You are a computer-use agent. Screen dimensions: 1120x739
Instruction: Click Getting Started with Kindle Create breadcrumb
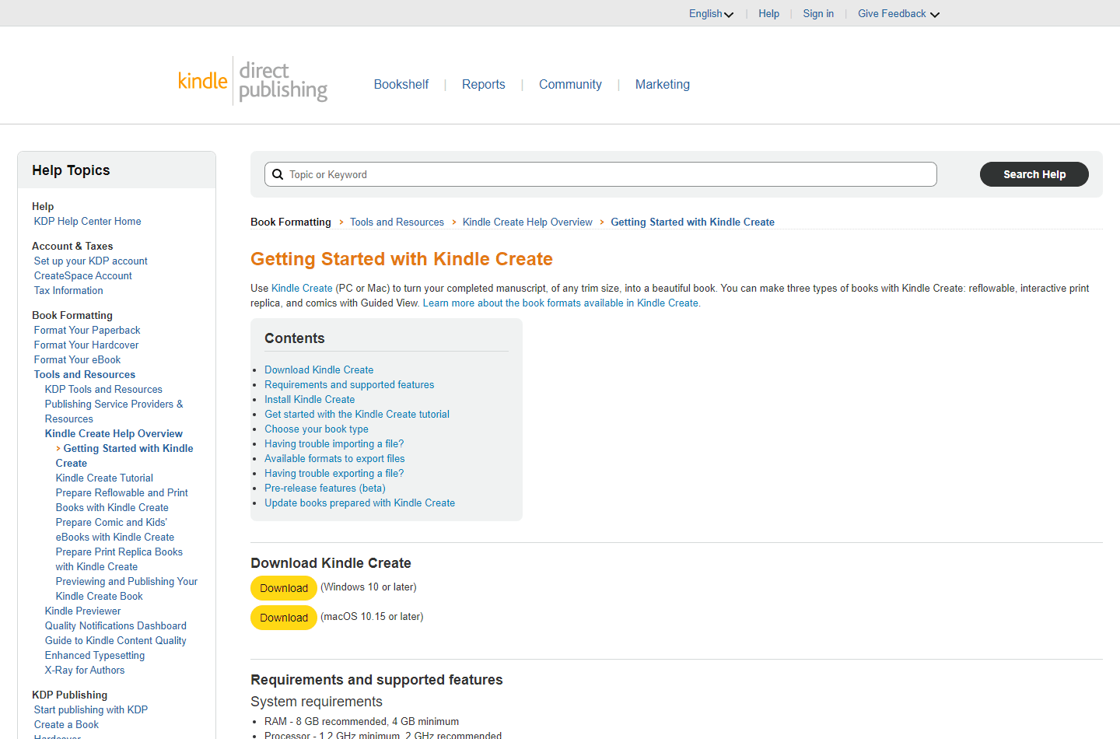point(692,222)
